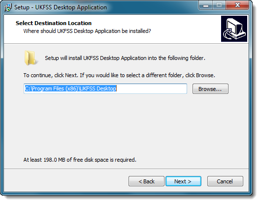Minimize the Setup window

pos(206,5)
